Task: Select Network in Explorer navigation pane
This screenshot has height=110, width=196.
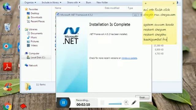Action: coord(33,65)
